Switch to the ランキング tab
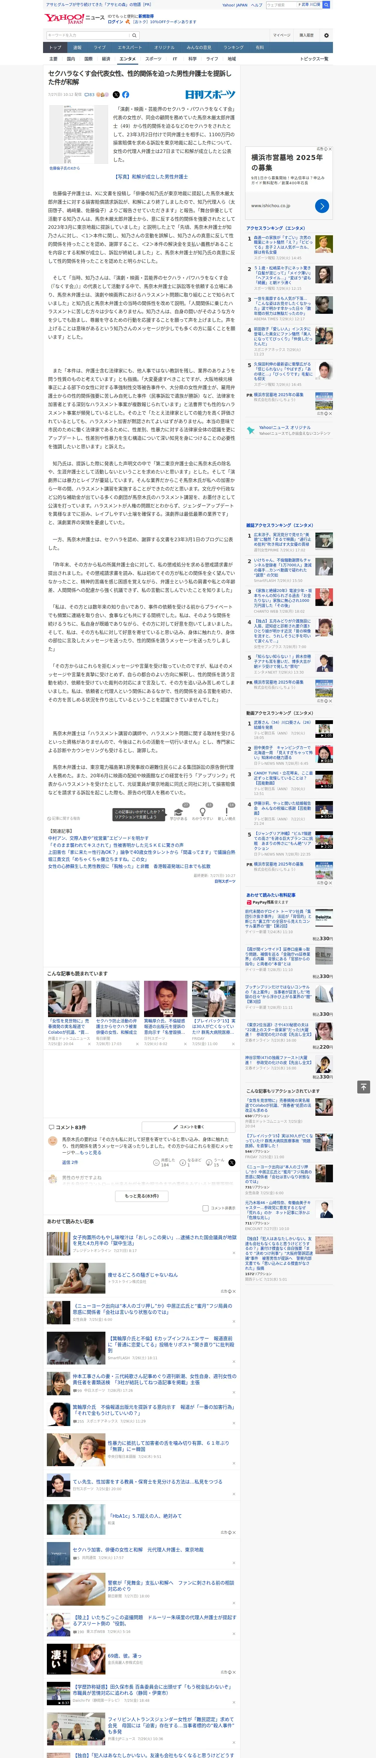 (233, 48)
